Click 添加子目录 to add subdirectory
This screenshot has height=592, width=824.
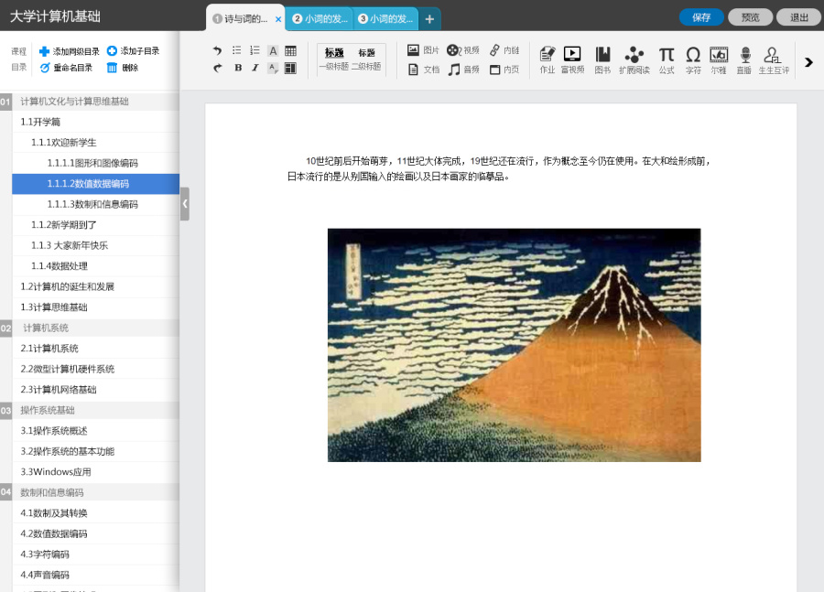click(x=133, y=51)
